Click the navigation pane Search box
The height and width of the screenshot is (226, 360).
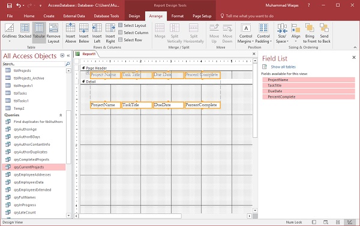(34, 64)
